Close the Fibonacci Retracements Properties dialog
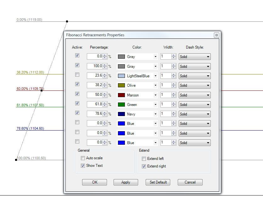This screenshot has width=263, height=216. pos(216,35)
